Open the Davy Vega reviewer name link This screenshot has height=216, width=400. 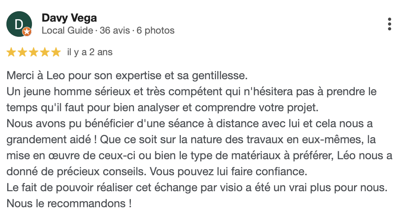(69, 18)
